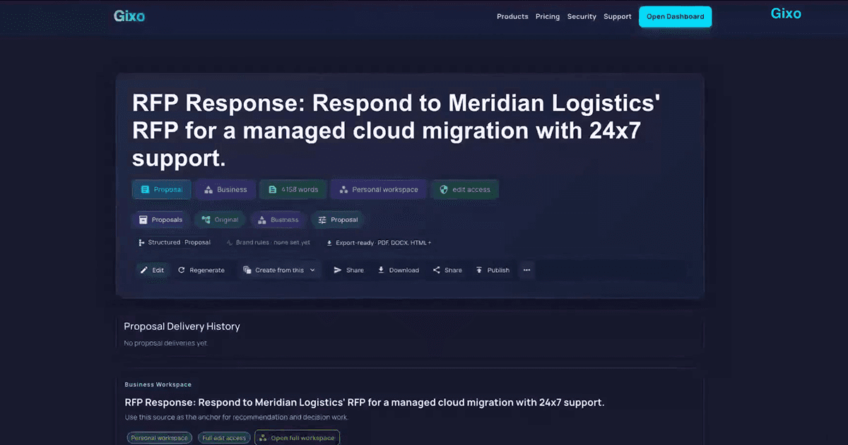Open the Personal workspace chip under the title
The height and width of the screenshot is (445, 848).
378,189
